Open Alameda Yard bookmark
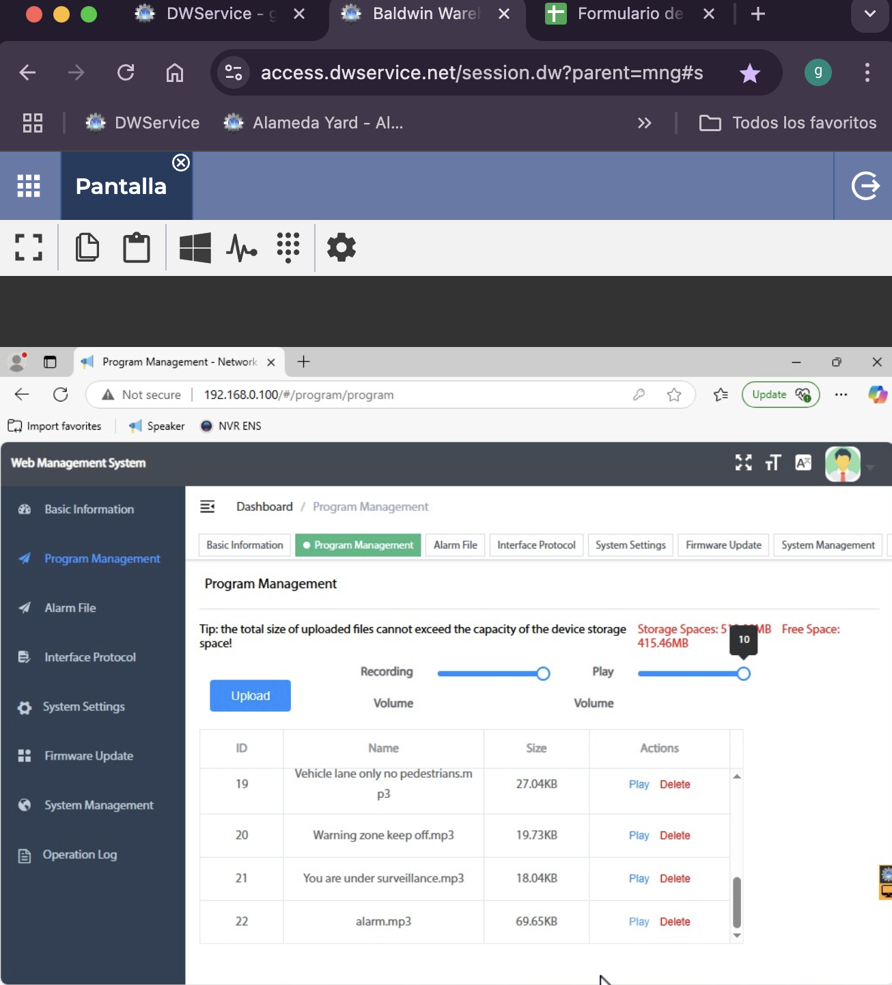 coord(313,123)
